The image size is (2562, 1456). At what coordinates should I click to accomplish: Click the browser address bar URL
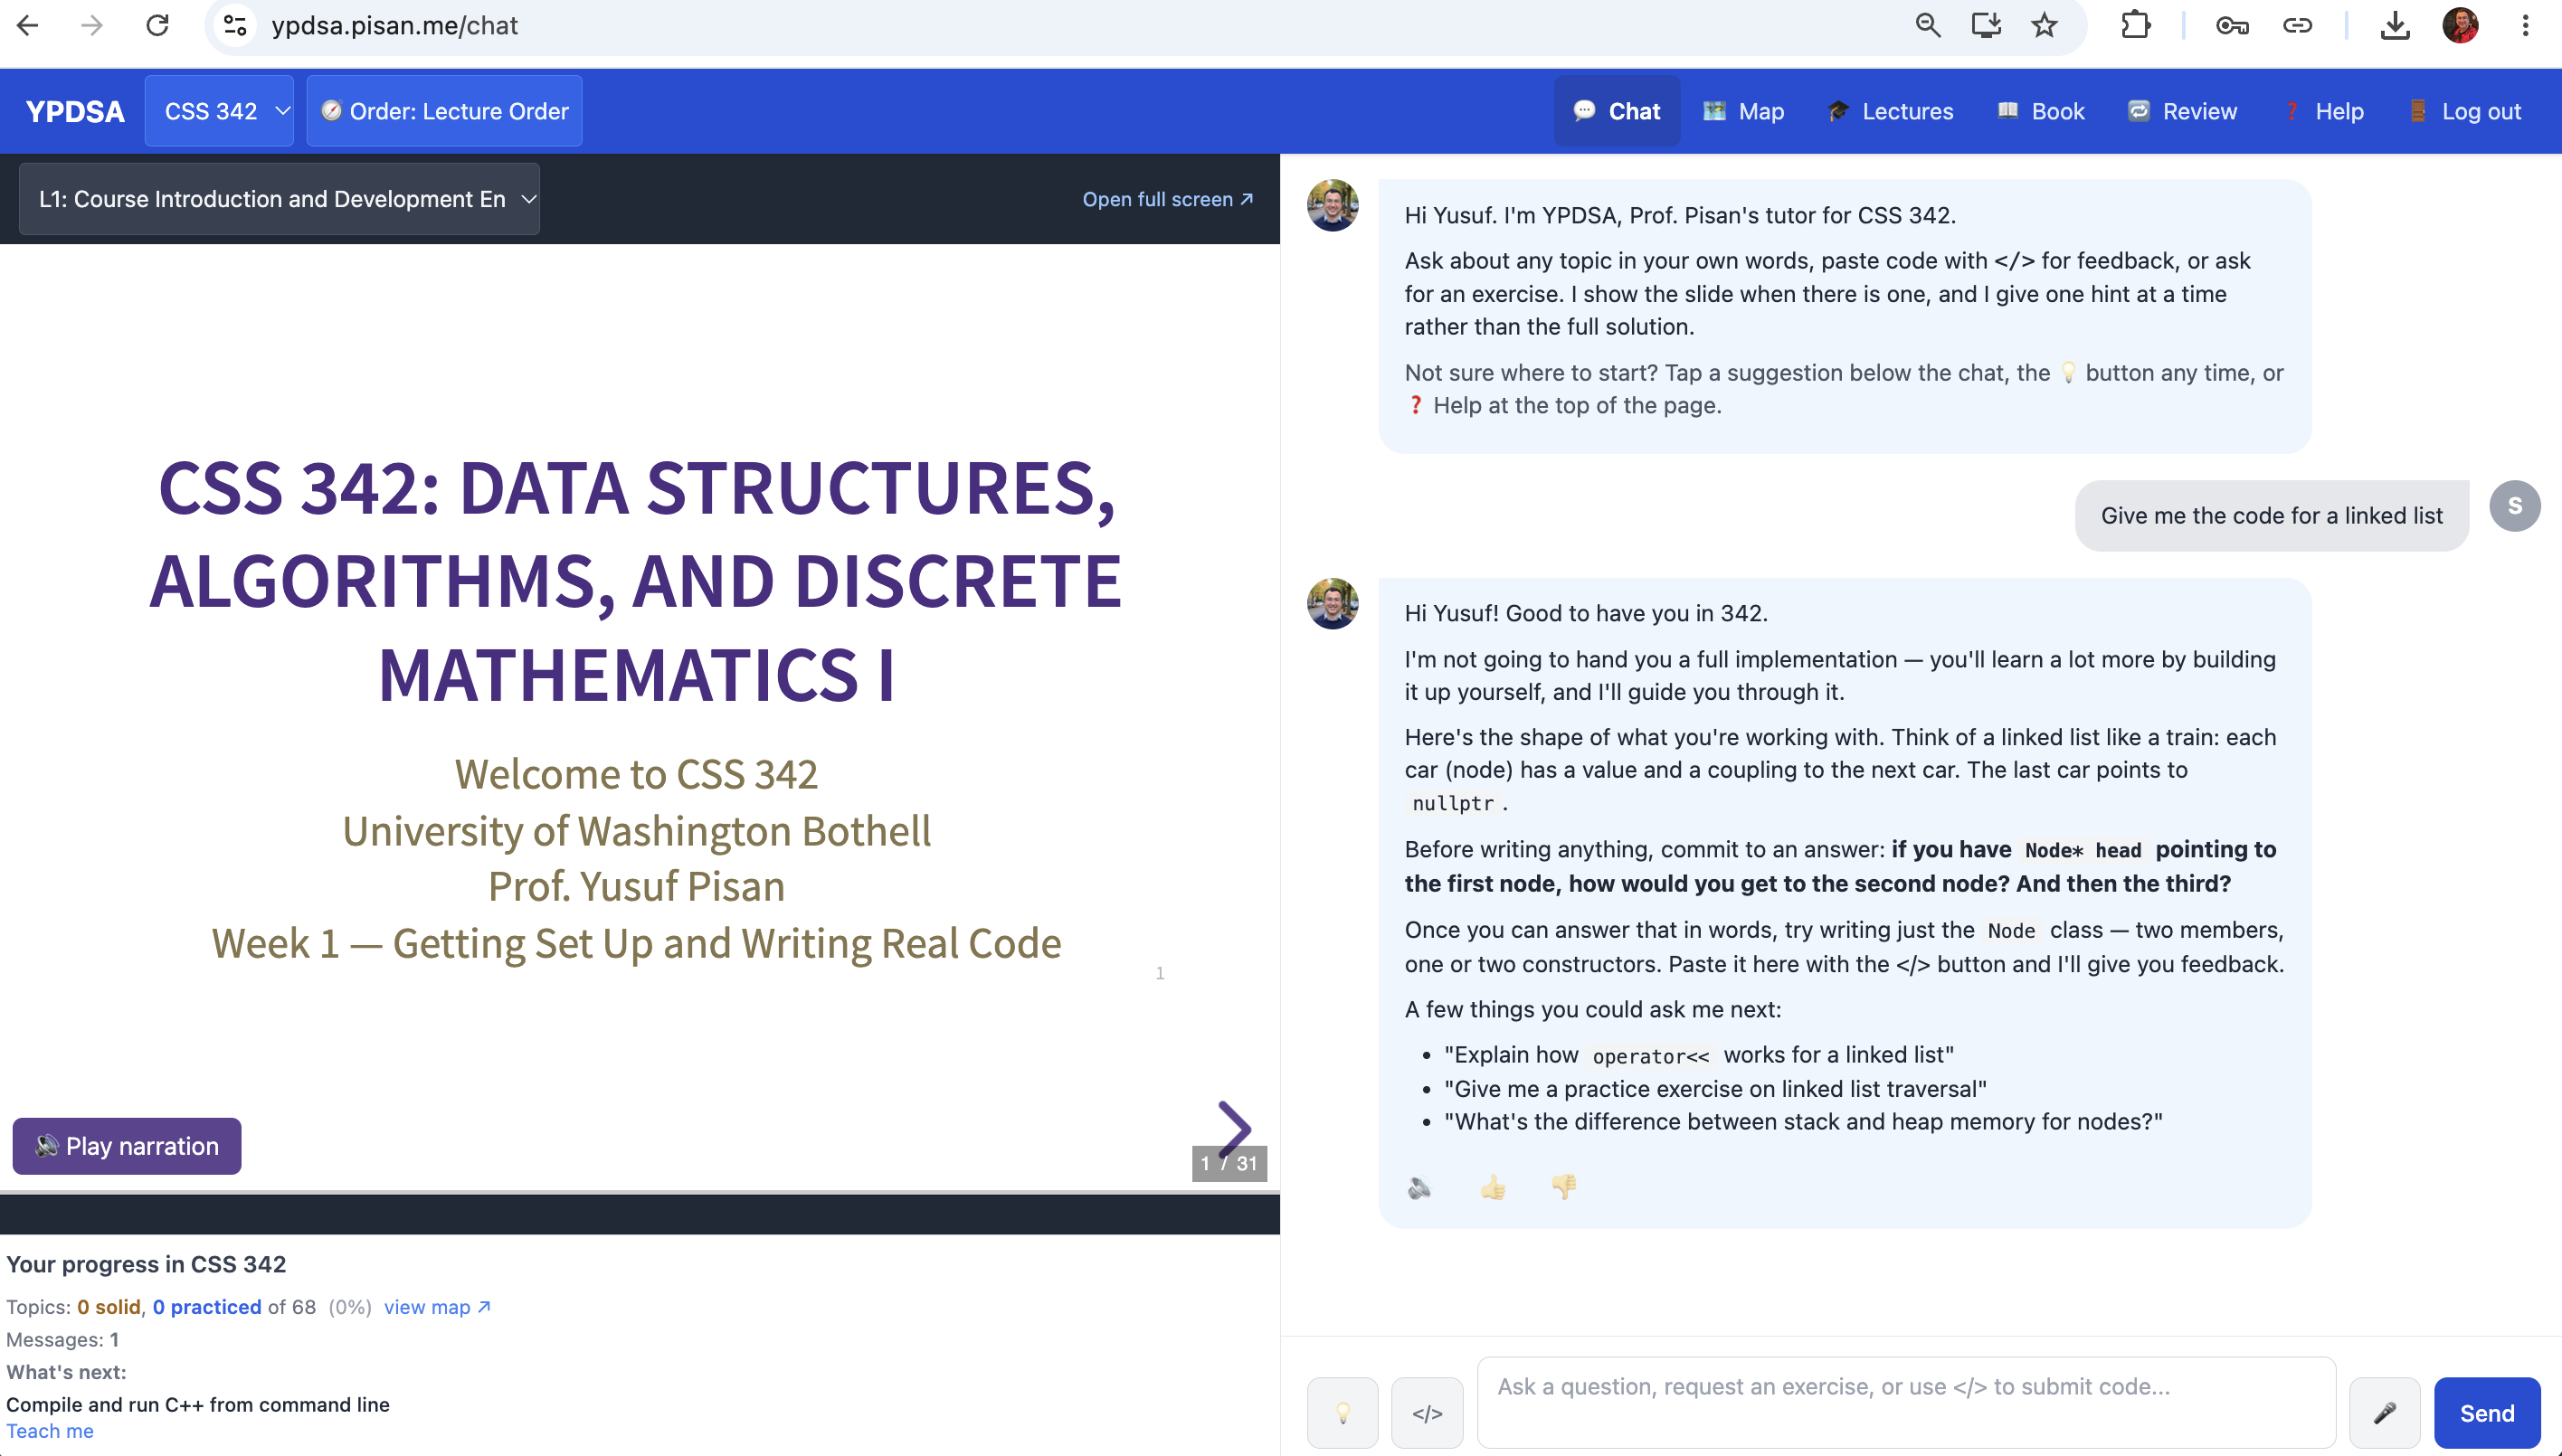coord(394,25)
